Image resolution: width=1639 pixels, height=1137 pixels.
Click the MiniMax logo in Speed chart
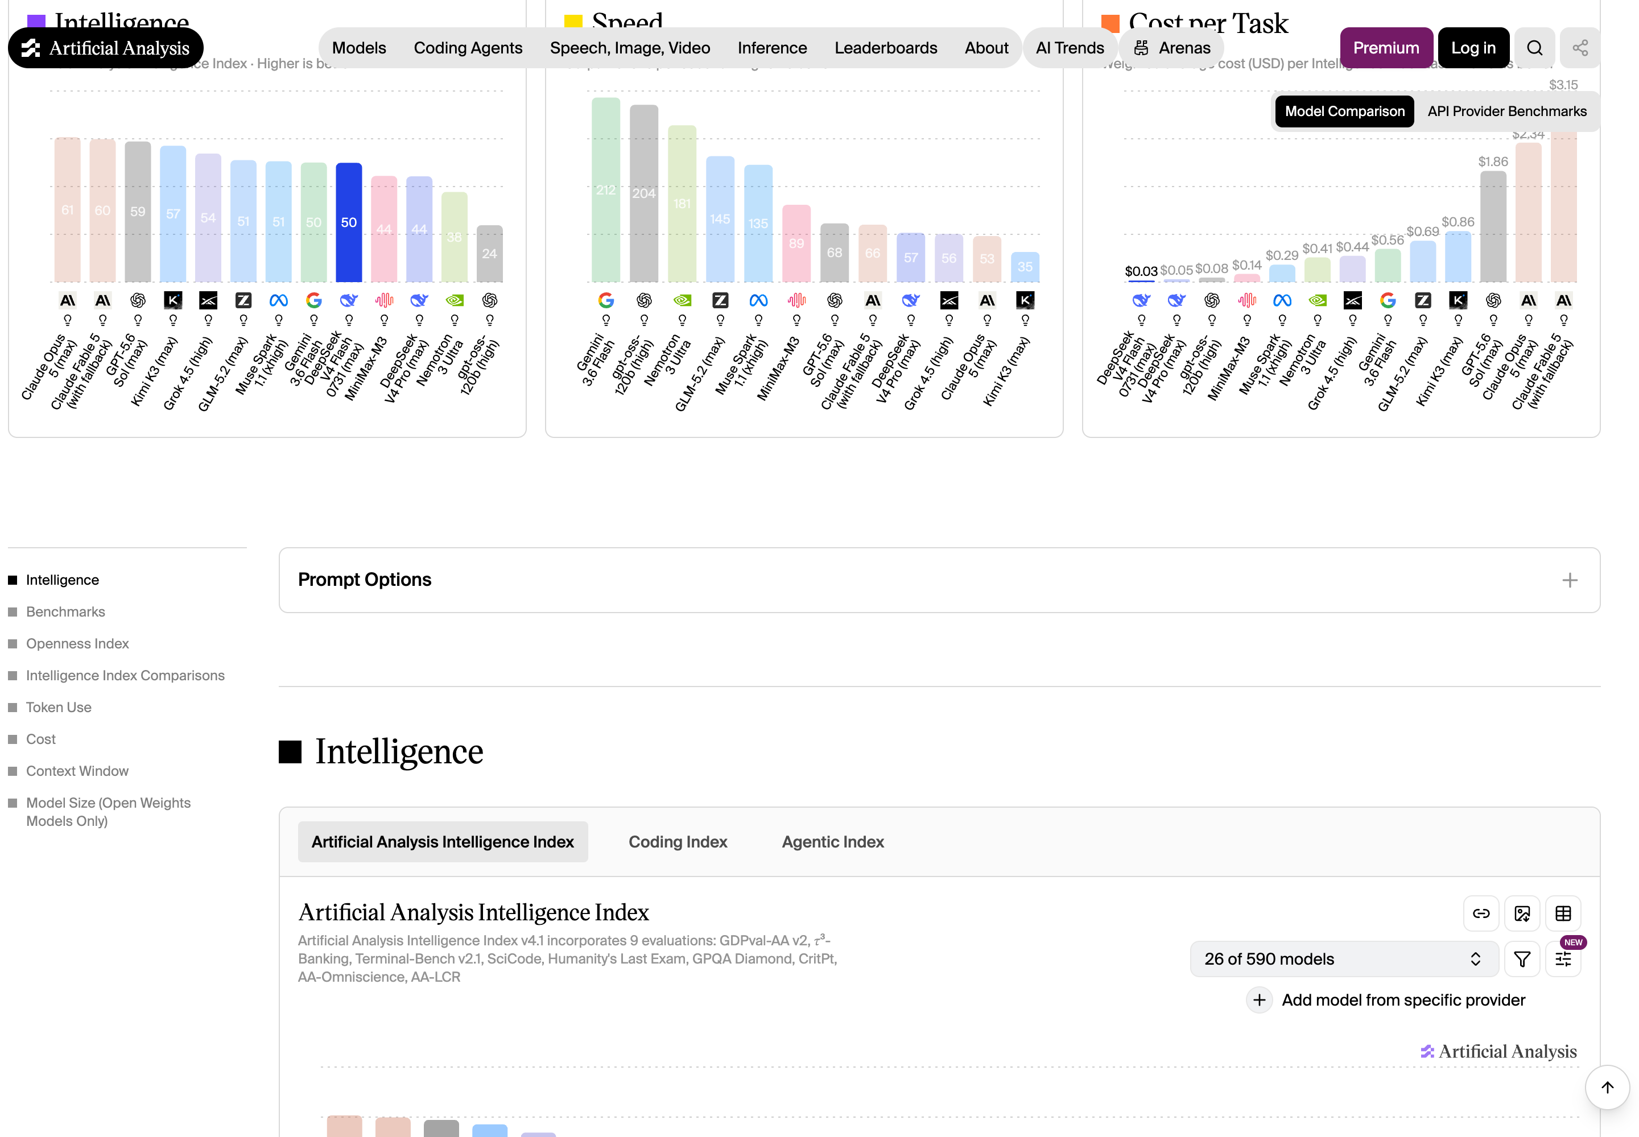pos(796,301)
